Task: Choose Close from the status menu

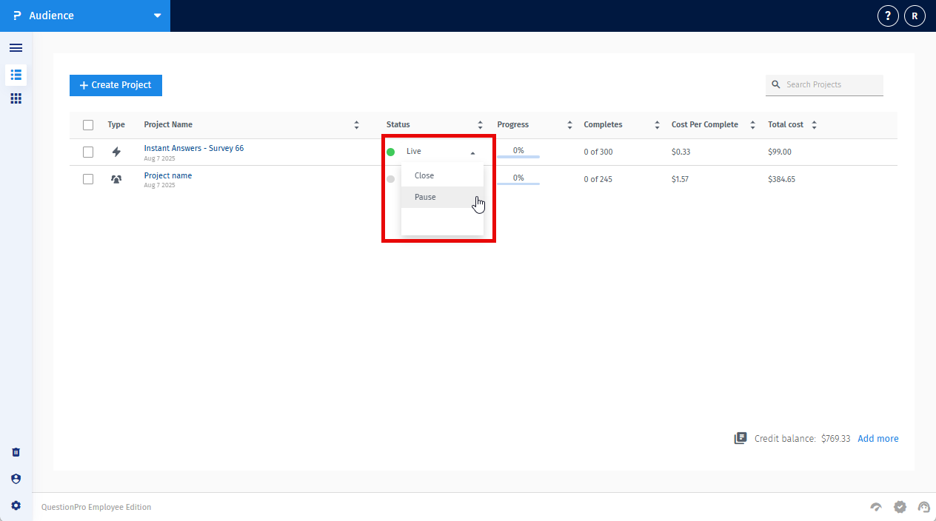Action: click(424, 176)
